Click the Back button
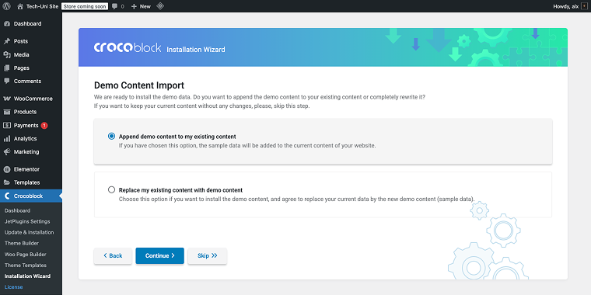 (113, 256)
